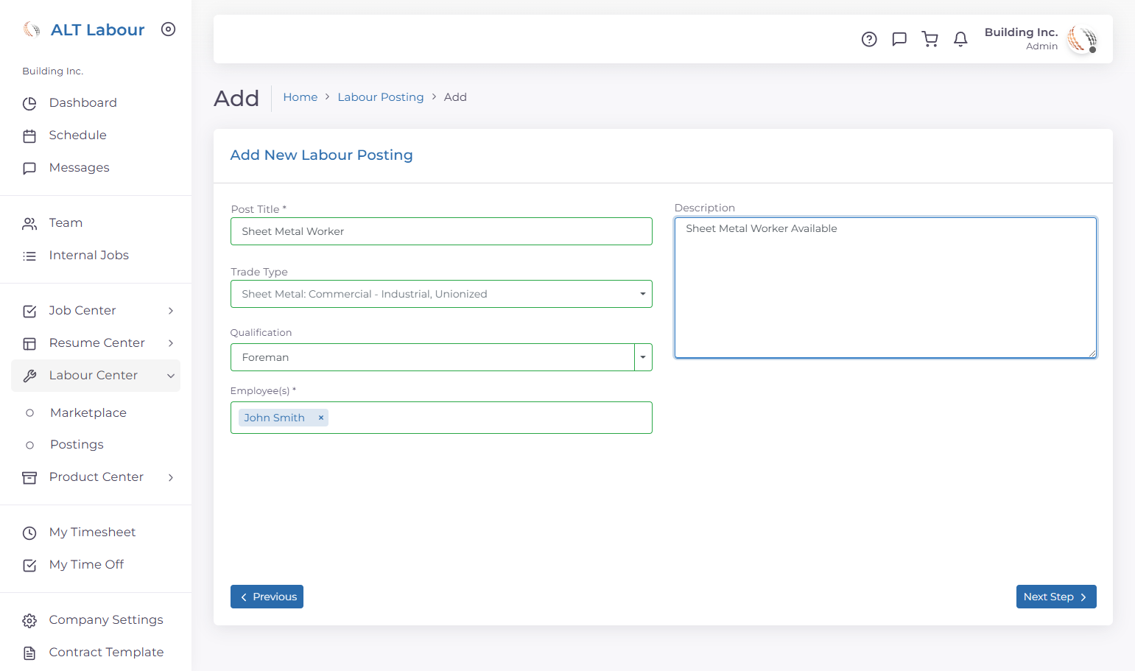Open the shopping cart icon
1135x671 pixels.
point(930,39)
